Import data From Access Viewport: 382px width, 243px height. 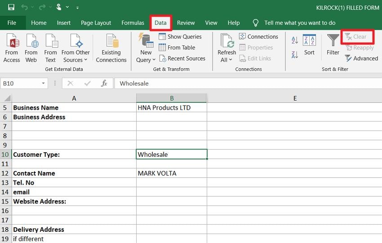point(12,48)
